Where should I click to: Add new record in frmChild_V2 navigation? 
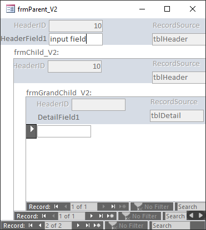pos(110,216)
